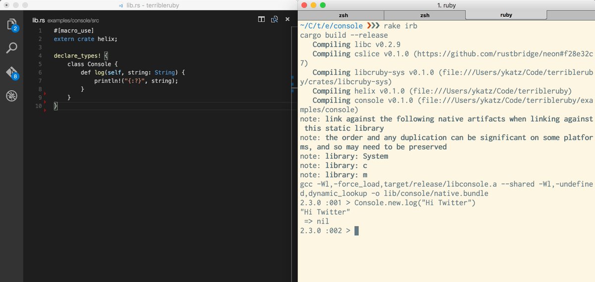This screenshot has height=282, width=595.
Task: Click 'note: library: System' in terminal
Action: [344, 156]
